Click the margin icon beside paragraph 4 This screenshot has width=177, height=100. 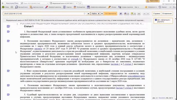pos(9,85)
